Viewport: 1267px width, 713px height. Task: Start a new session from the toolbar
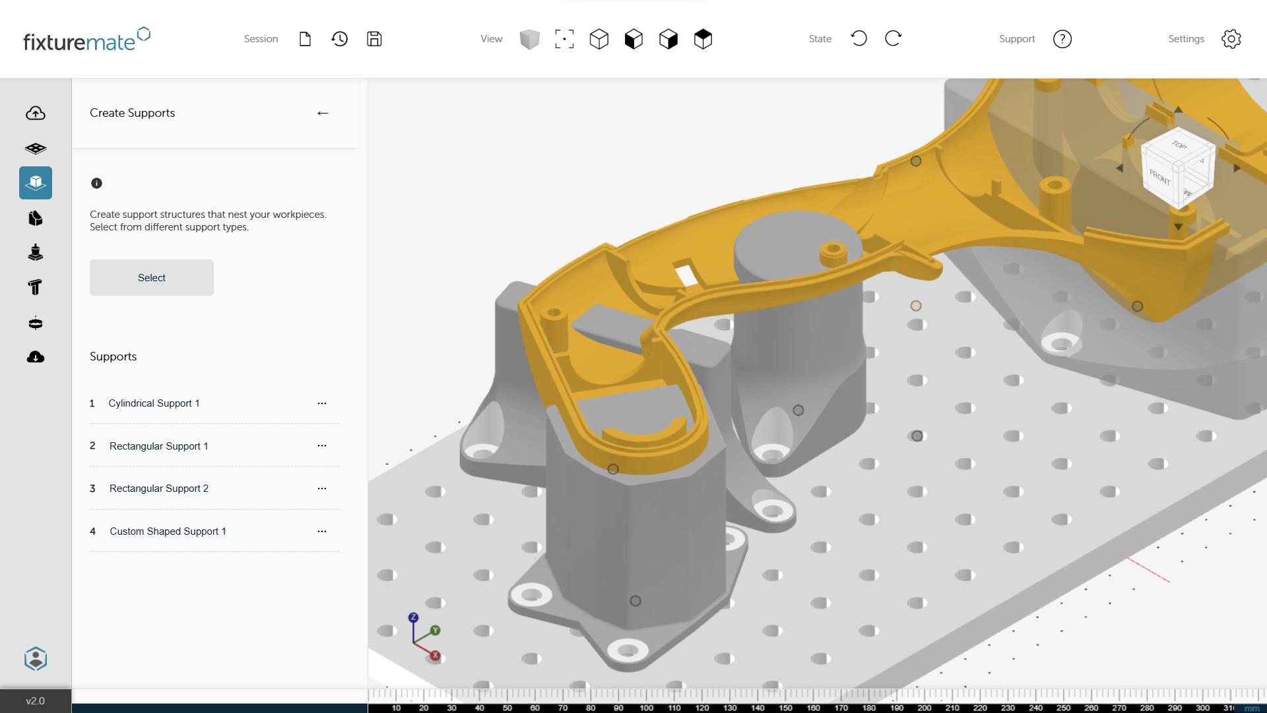(305, 38)
